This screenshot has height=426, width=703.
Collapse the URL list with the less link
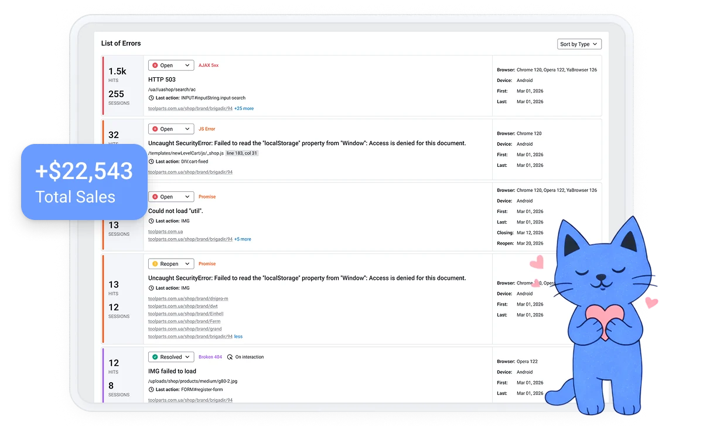coord(238,336)
